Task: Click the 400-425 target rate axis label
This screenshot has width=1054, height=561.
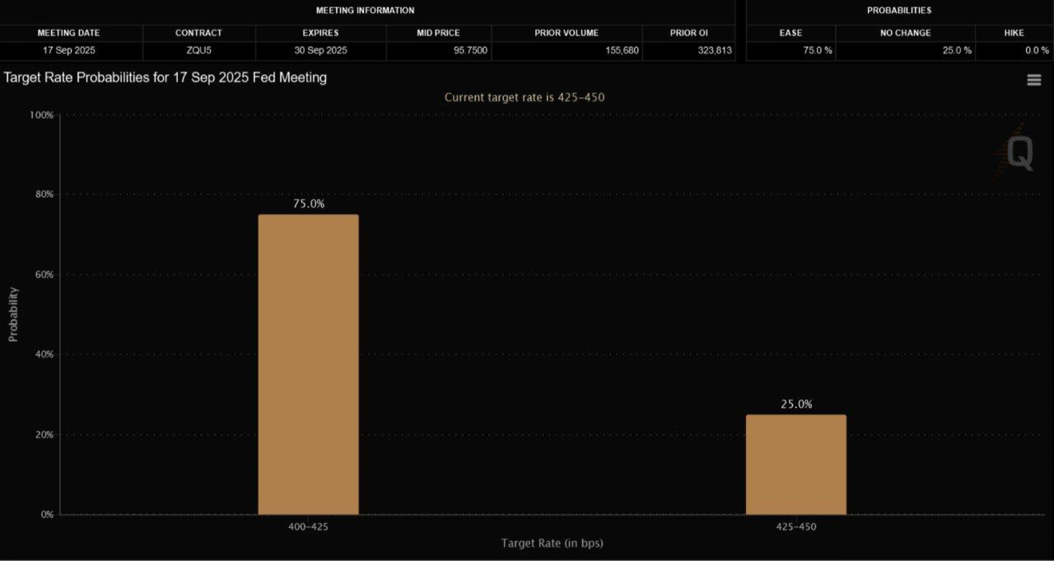Action: 308,527
